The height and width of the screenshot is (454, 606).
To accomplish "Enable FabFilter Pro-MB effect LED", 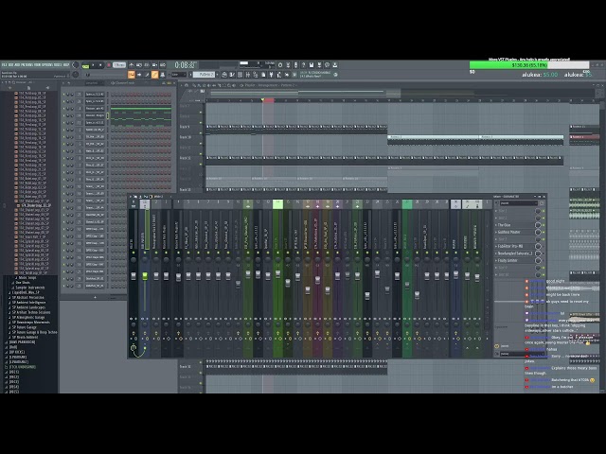I will 544,246.
